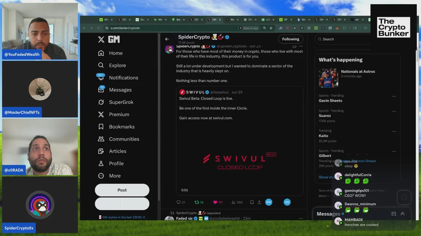This screenshot has height=236, width=421.
Task: Click the blue GN reply button
Action: point(287,202)
